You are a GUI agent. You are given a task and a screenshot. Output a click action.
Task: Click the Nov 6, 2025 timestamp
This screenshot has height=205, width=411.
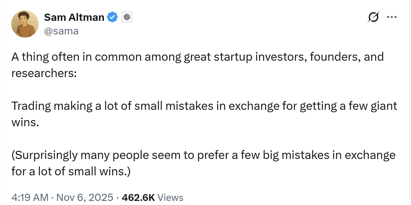(84, 197)
